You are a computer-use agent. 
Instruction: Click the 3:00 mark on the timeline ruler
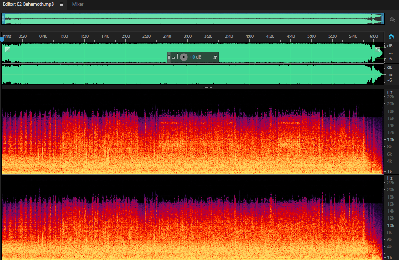click(x=188, y=36)
